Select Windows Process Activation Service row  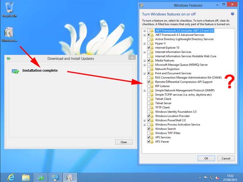pyautogui.click(x=178, y=125)
